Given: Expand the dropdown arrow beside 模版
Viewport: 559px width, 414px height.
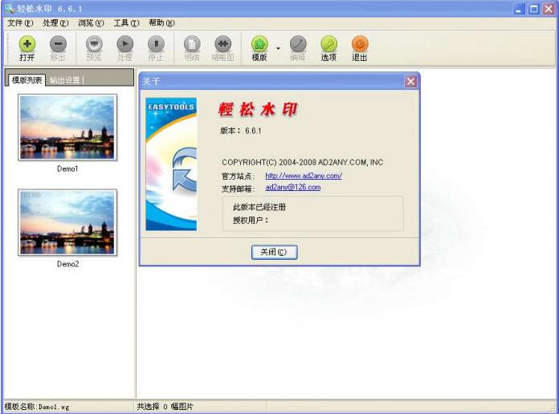Looking at the screenshot, I should (279, 48).
